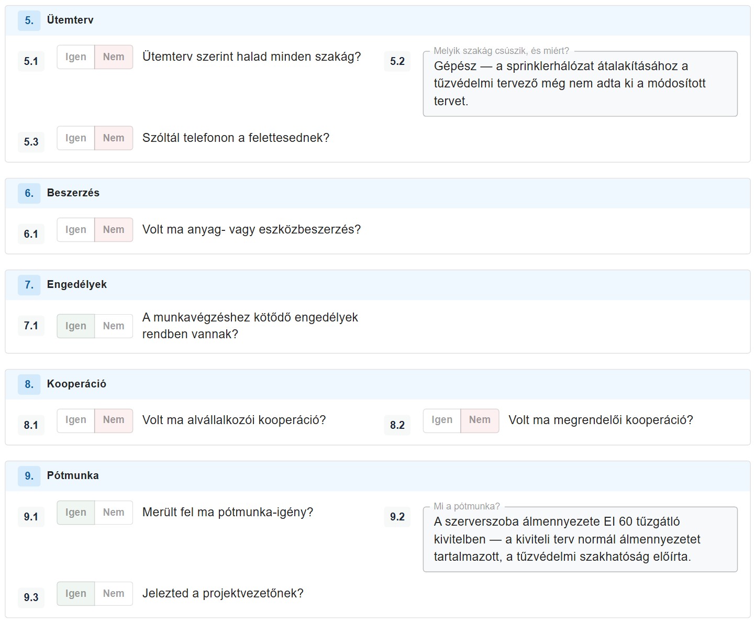Viewport: 755px width, 622px height.
Task: Edit the 'Mi a pótmunka?' text field
Action: 580,539
